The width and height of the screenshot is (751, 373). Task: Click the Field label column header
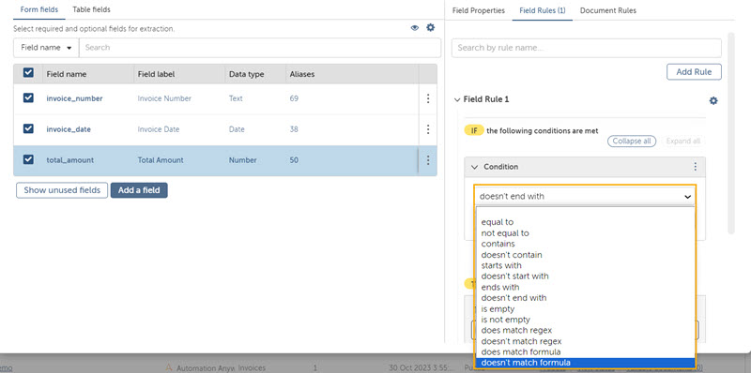[x=156, y=74]
